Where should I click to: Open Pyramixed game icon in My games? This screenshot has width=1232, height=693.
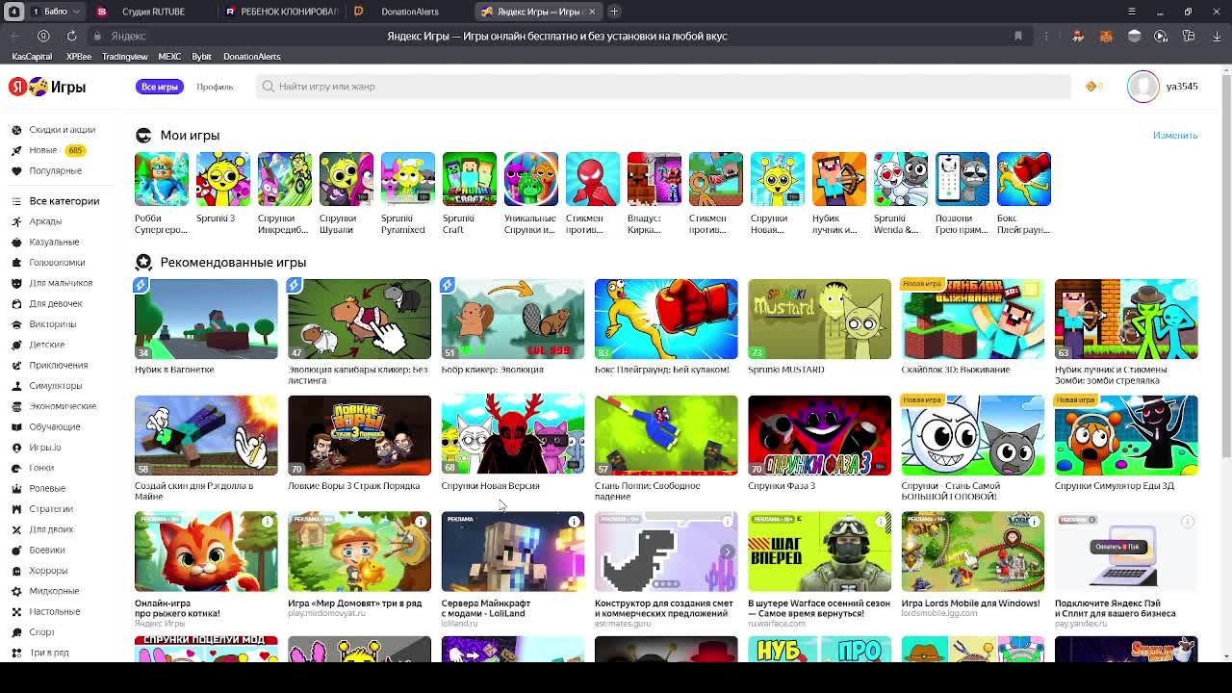[407, 179]
